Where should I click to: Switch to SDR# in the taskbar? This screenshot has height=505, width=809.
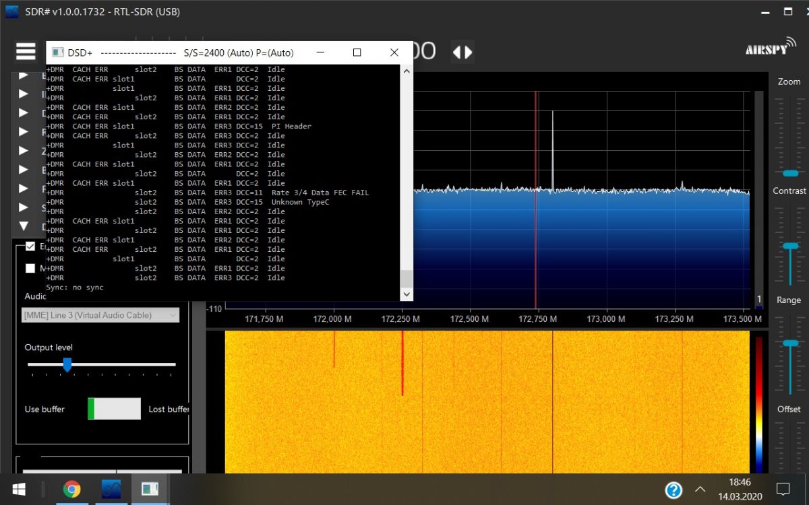pos(111,489)
